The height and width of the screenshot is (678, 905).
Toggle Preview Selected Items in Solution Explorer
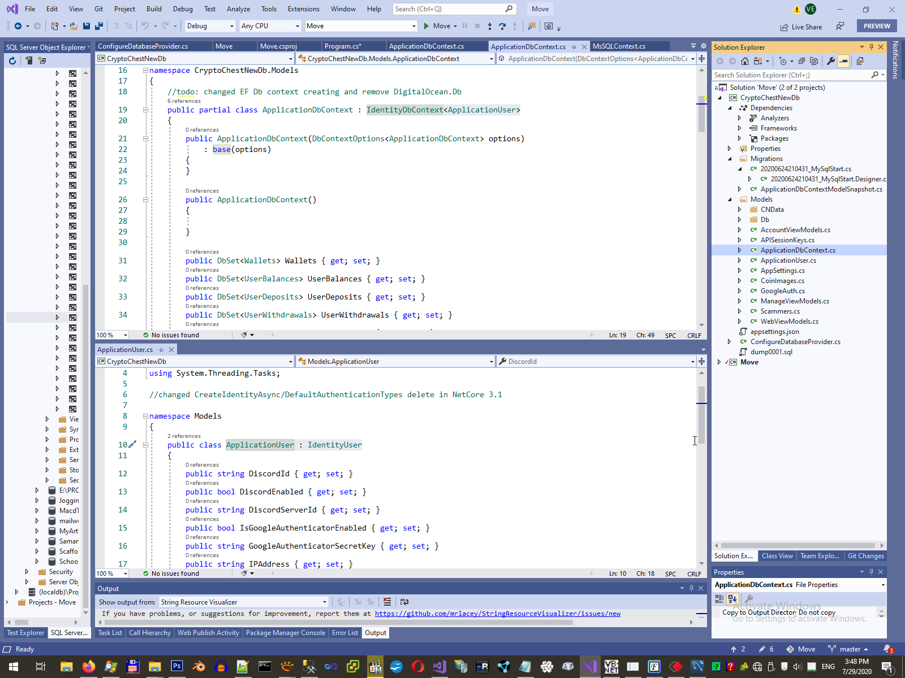[843, 61]
